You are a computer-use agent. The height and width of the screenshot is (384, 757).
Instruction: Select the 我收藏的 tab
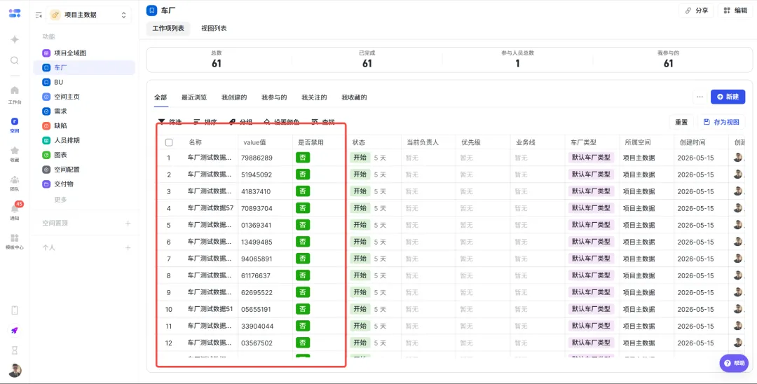click(x=355, y=97)
